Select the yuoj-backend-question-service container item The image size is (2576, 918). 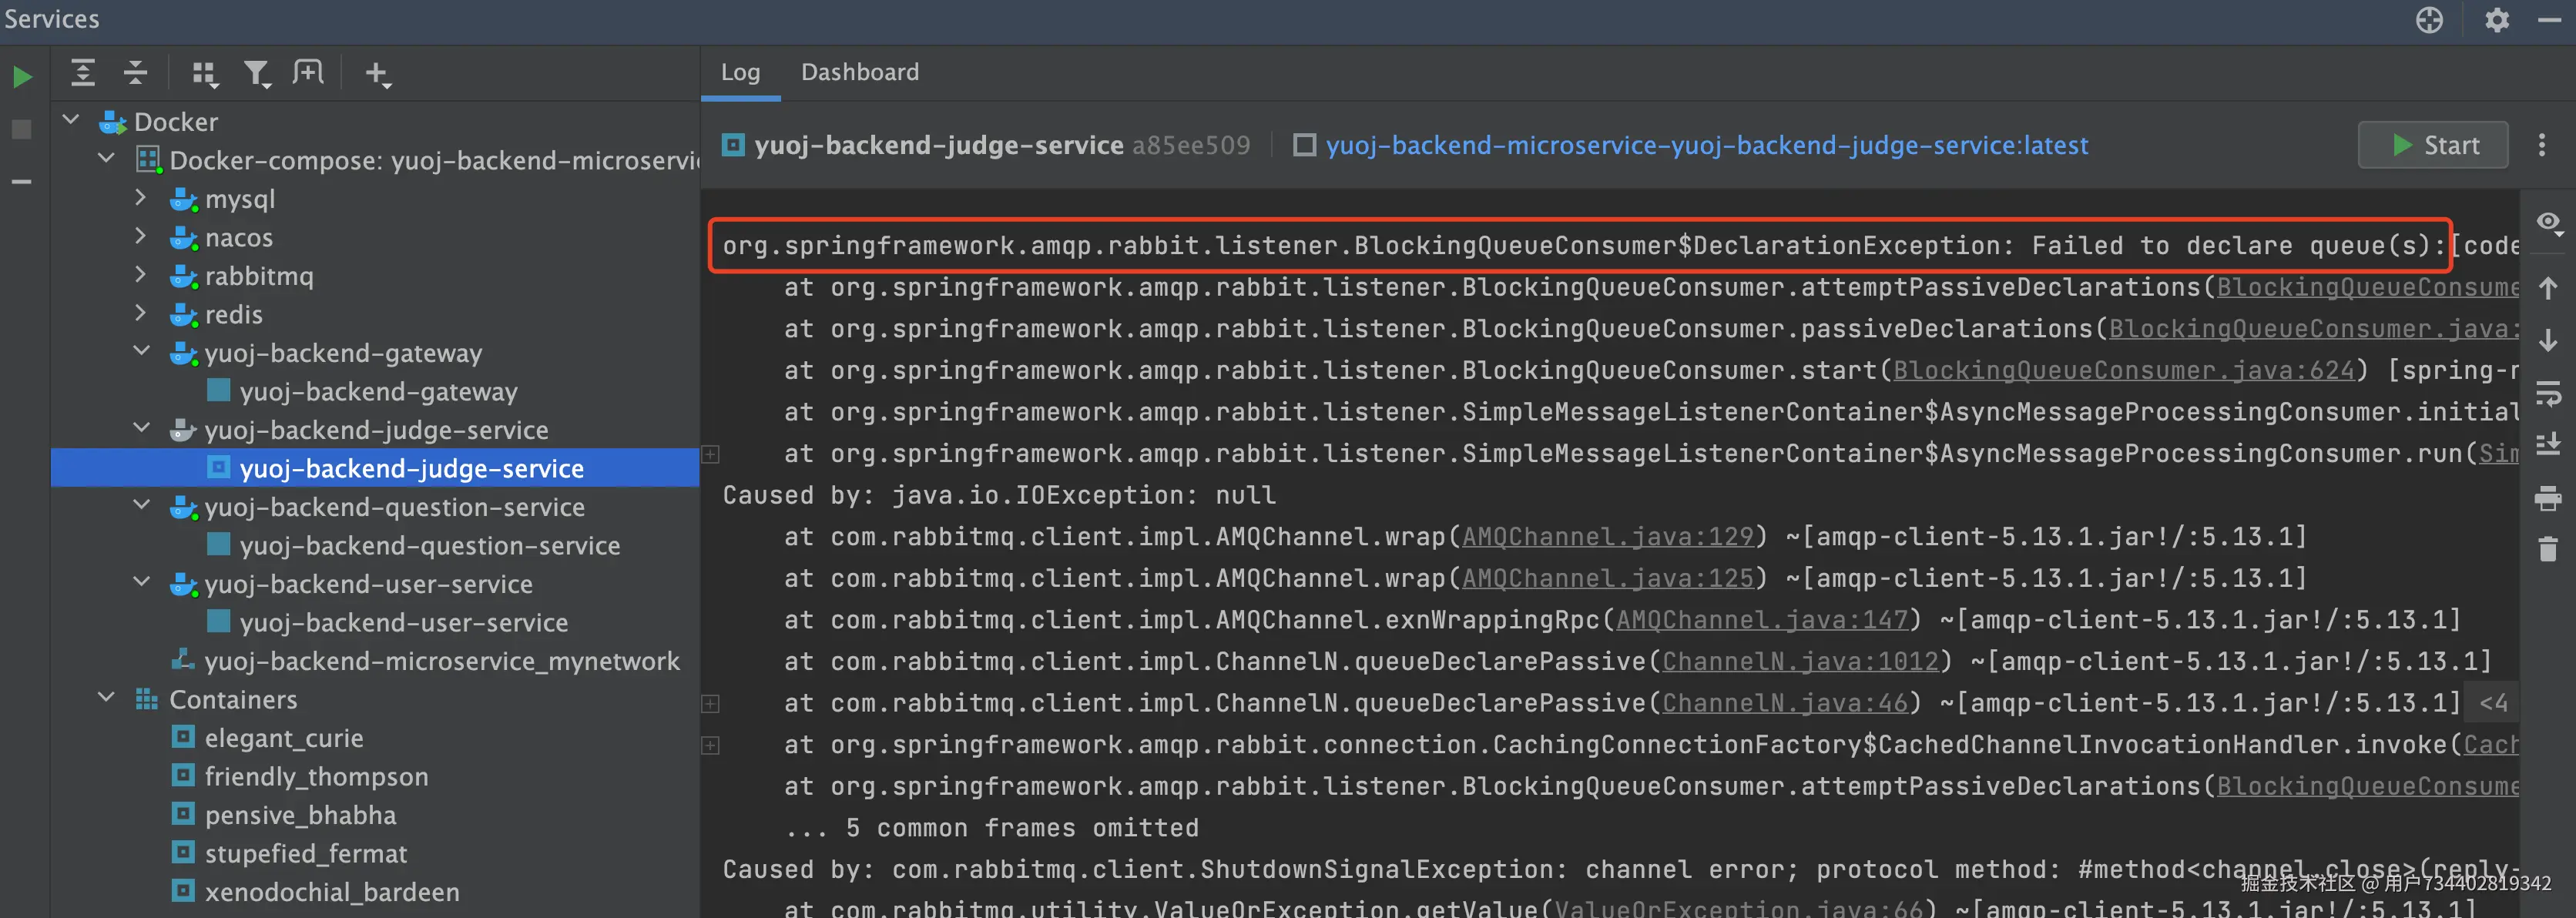[x=429, y=545]
